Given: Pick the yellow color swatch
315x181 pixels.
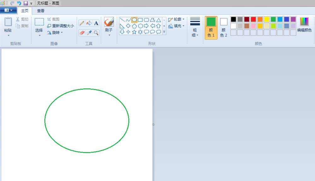Looking at the screenshot, I should [x=266, y=19].
